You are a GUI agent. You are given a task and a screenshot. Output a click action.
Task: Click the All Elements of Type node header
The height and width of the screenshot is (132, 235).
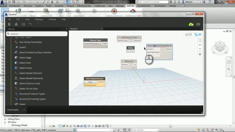(129, 37)
